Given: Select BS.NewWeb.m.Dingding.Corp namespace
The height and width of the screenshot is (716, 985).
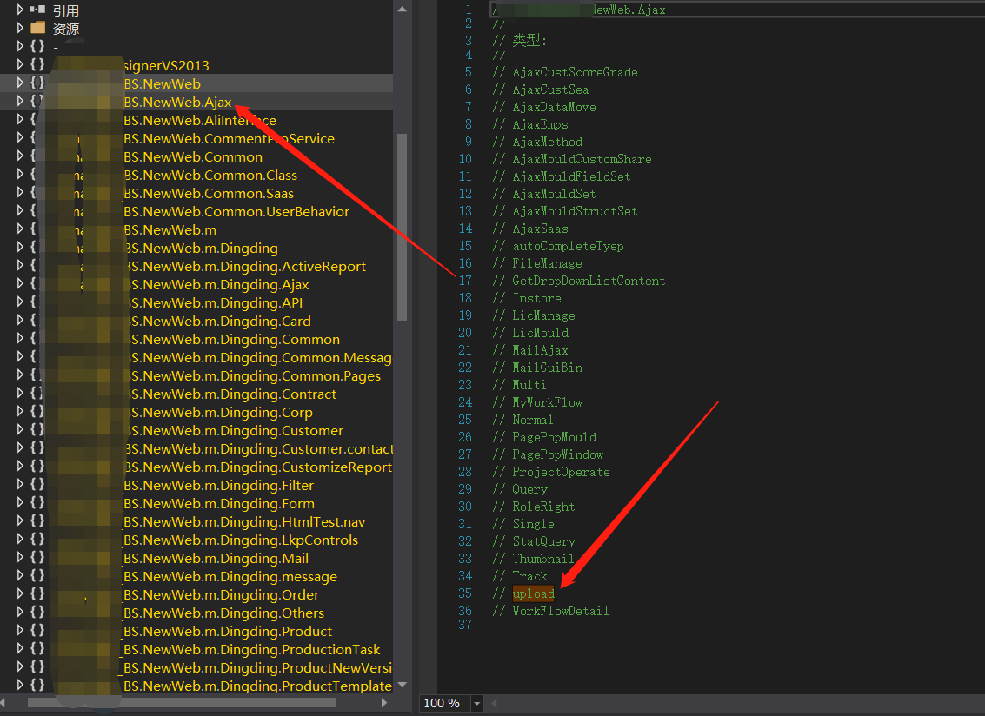Looking at the screenshot, I should point(218,412).
